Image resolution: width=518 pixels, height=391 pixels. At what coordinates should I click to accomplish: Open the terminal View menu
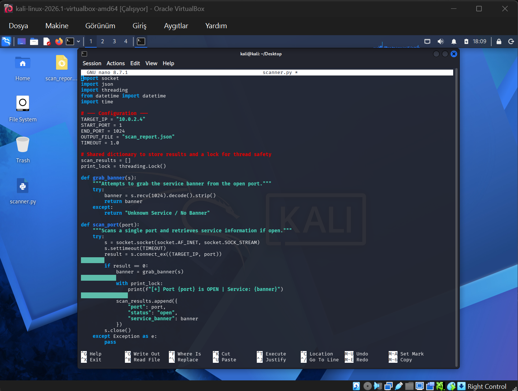click(151, 63)
